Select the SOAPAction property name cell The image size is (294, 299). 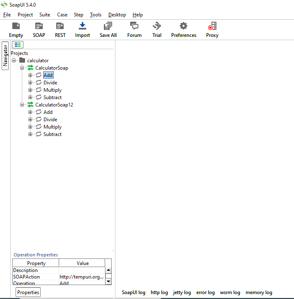[x=36, y=277]
